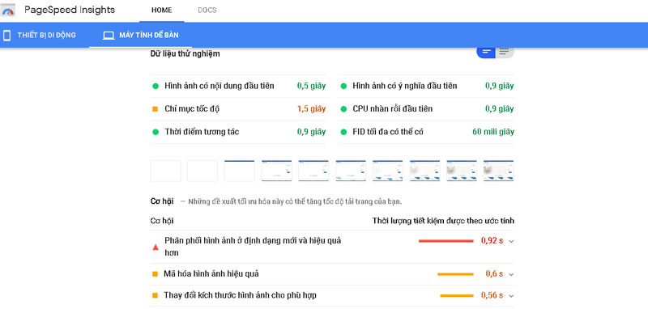Click Hình ảnh có ý nghĩa đầu tiên label
The height and width of the screenshot is (309, 648).
[x=404, y=86]
